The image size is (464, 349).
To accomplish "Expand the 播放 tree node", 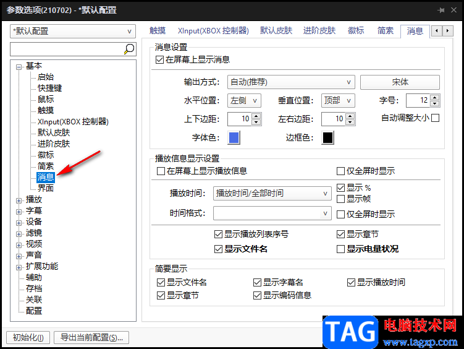I will (19, 200).
